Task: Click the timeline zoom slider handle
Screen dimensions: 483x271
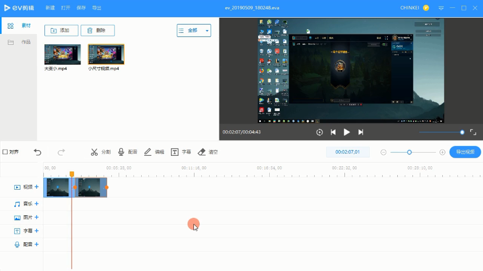Action: (409, 152)
